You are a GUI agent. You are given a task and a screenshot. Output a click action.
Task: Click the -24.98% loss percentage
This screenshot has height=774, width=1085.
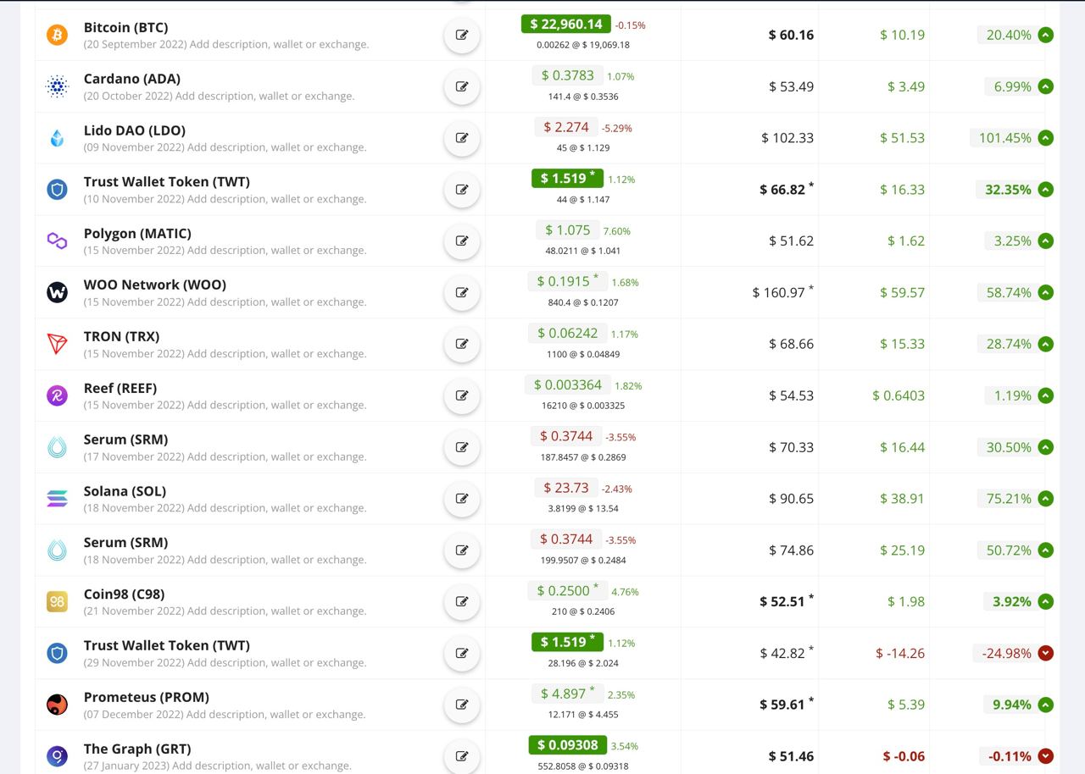[1006, 653]
